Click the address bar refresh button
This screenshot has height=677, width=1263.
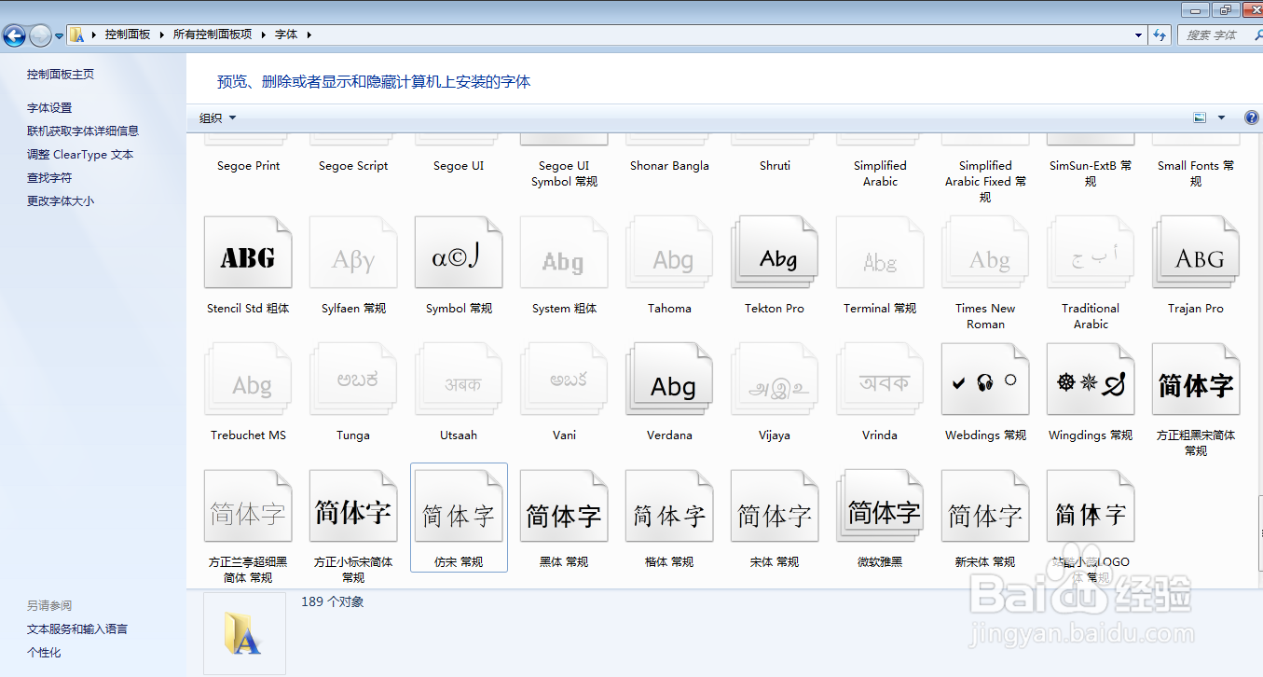[x=1160, y=35]
